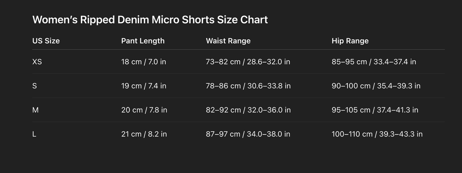
Task: Click XS hip range 85–95 cm cell
Action: point(374,62)
